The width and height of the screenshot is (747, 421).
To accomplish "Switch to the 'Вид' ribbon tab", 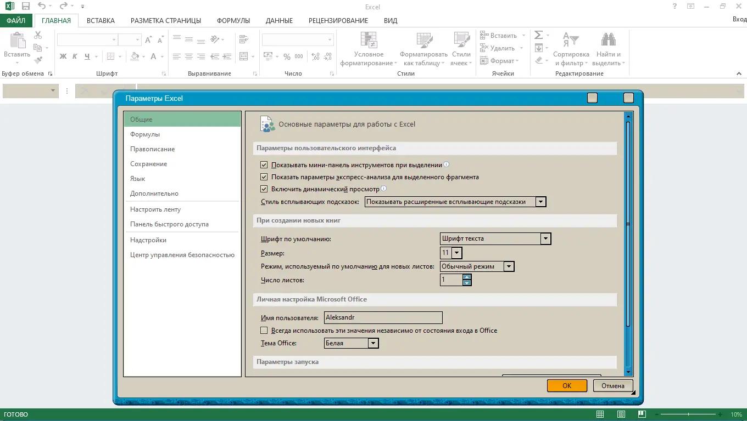I will click(391, 21).
